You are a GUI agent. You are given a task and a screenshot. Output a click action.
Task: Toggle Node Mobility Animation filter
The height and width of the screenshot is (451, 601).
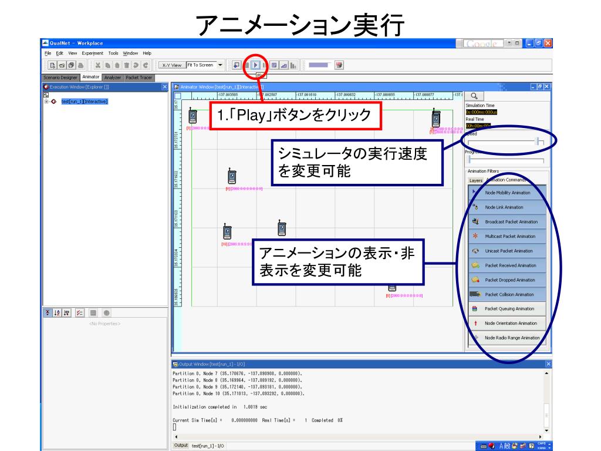click(x=507, y=193)
